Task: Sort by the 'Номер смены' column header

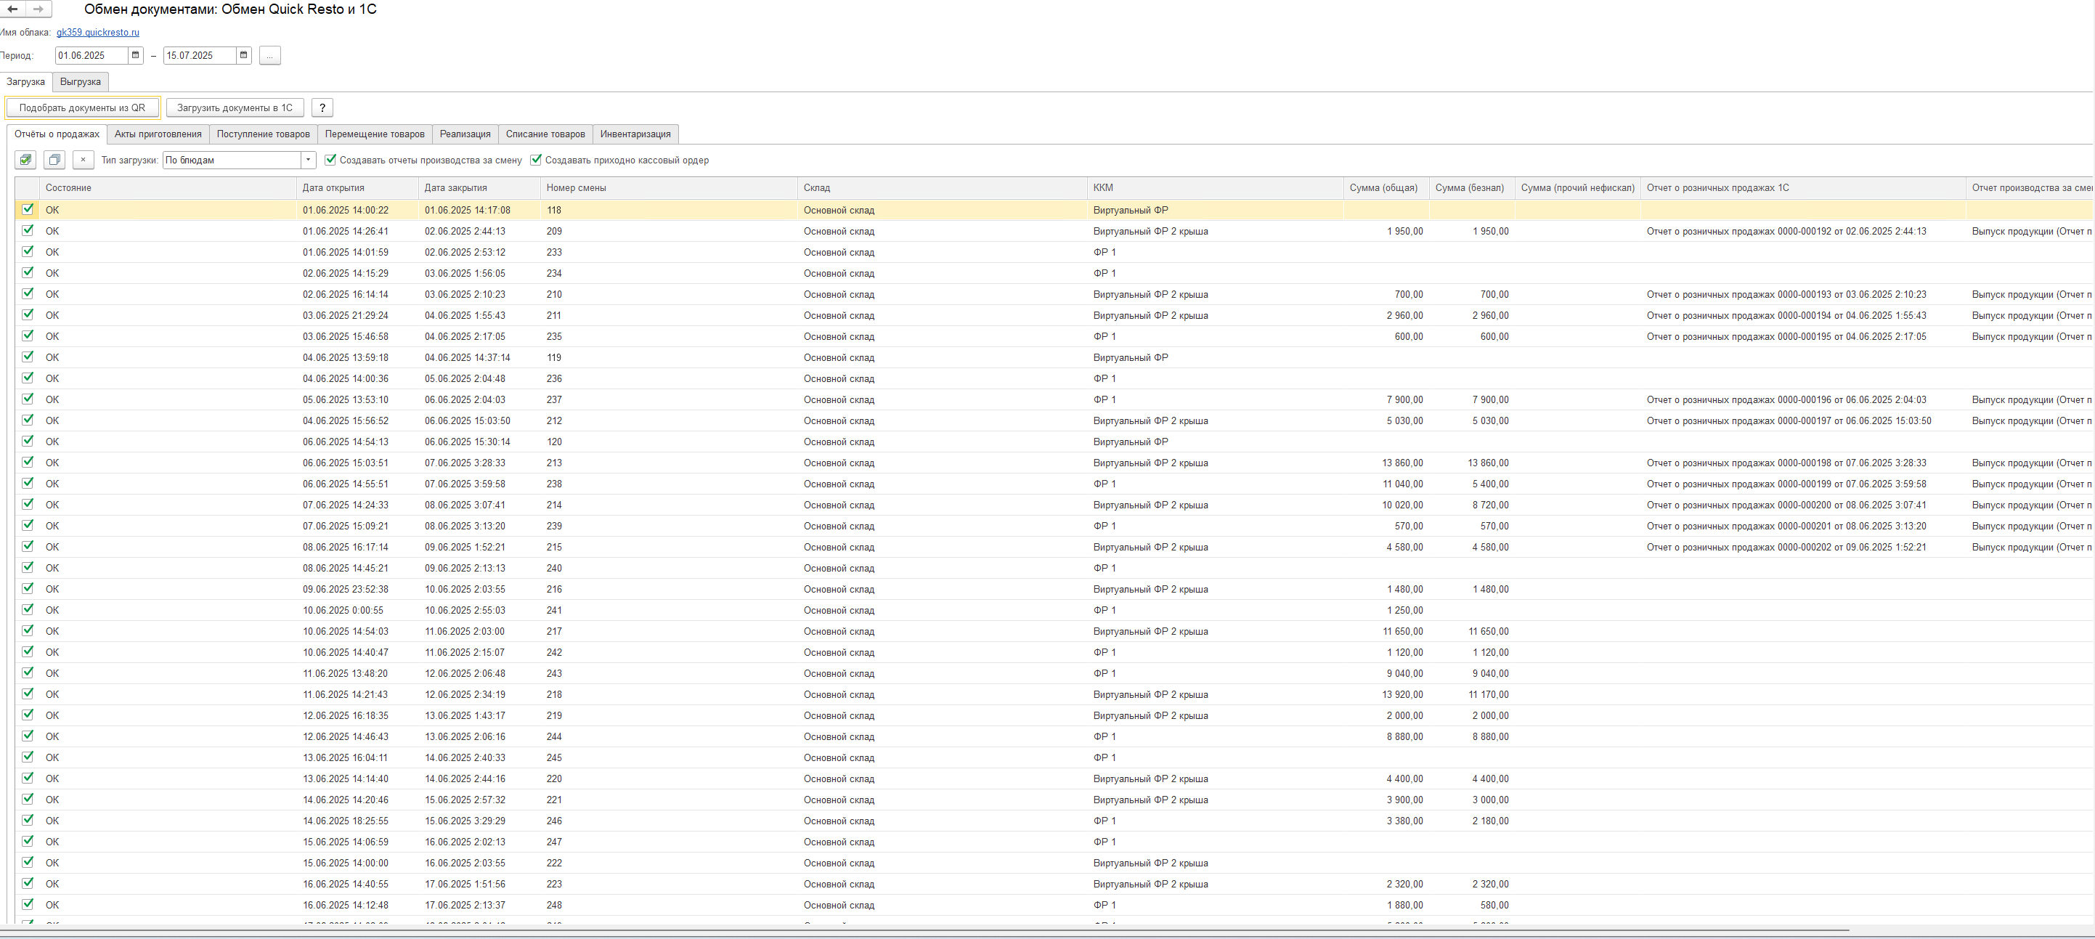Action: [576, 188]
